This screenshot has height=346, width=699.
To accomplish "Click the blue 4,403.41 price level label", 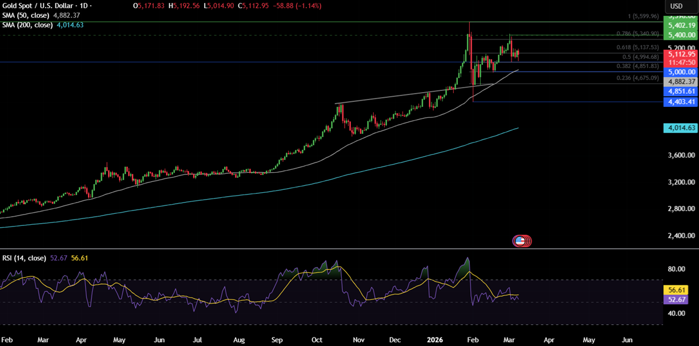I will point(679,102).
